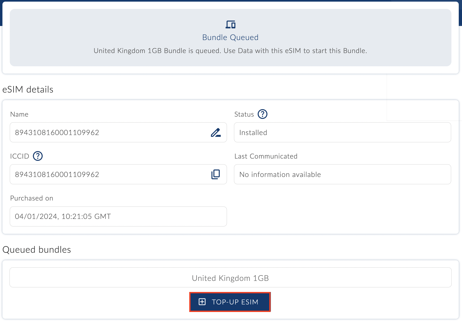Click the Queued bundles section heading
This screenshot has width=462, height=322.
pyautogui.click(x=37, y=250)
